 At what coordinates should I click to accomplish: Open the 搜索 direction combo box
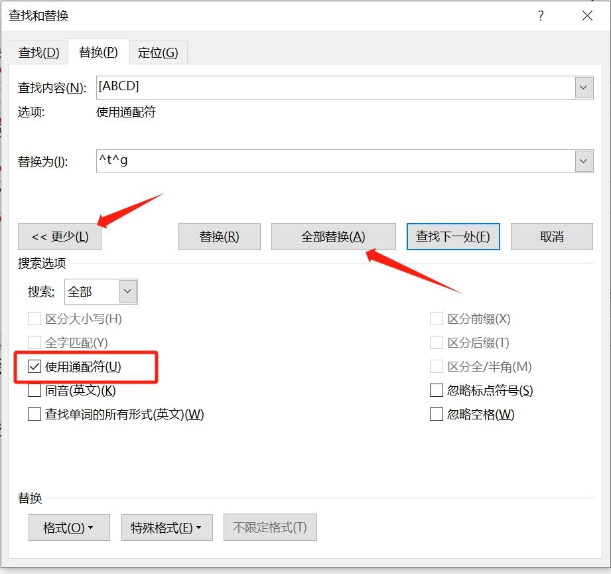pyautogui.click(x=129, y=291)
